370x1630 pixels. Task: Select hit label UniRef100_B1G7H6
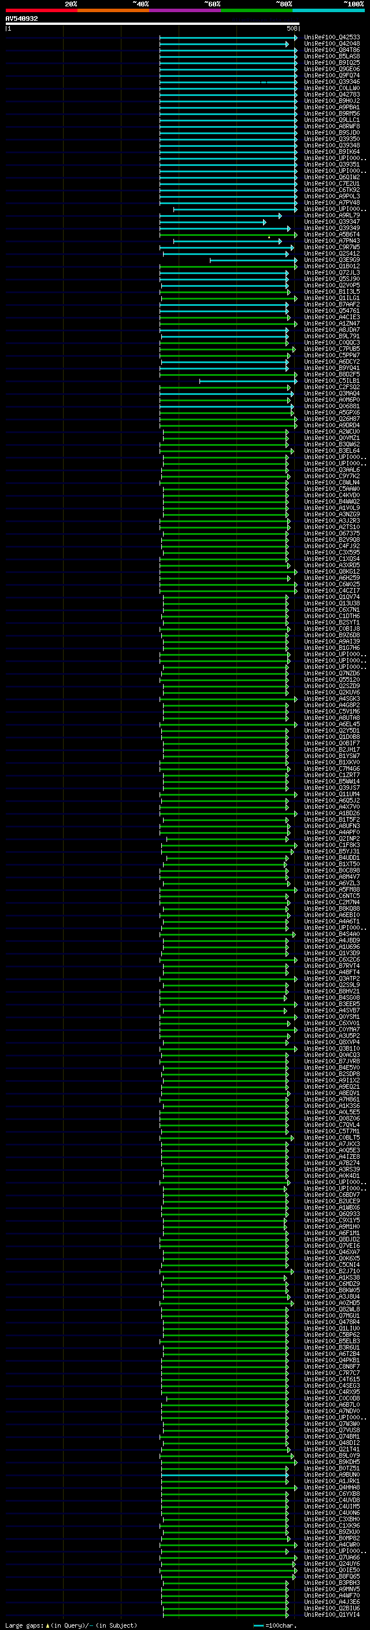tap(332, 648)
